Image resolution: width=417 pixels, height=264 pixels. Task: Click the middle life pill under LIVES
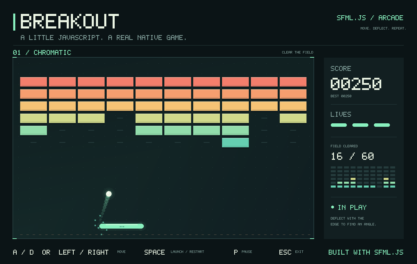(x=360, y=125)
